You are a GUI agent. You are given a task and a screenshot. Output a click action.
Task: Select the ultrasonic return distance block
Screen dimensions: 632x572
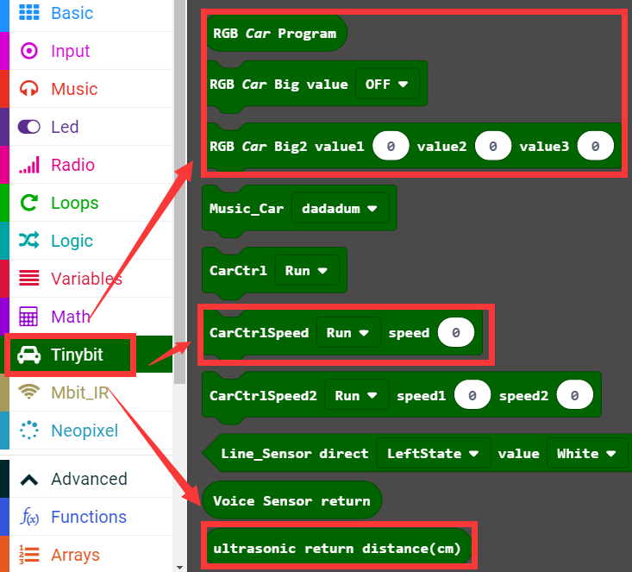(x=336, y=548)
